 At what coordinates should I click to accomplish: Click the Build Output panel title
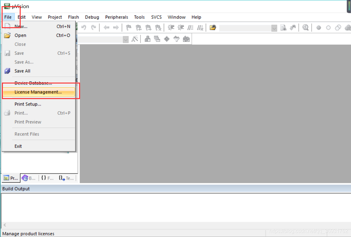click(x=16, y=189)
